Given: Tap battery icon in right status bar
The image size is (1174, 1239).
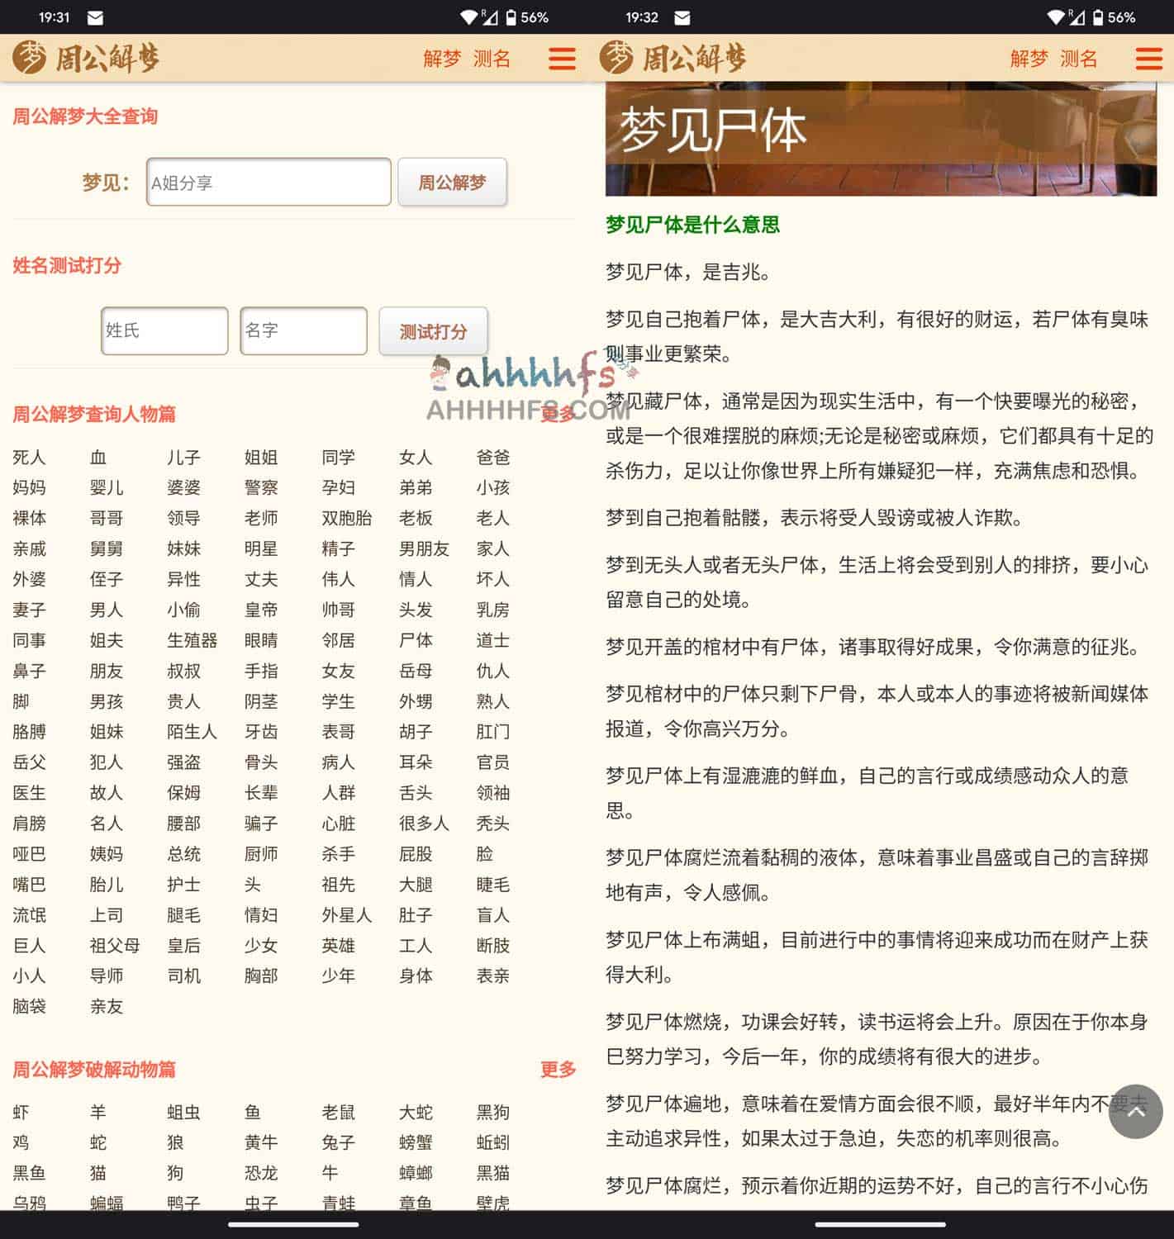Looking at the screenshot, I should point(1097,17).
